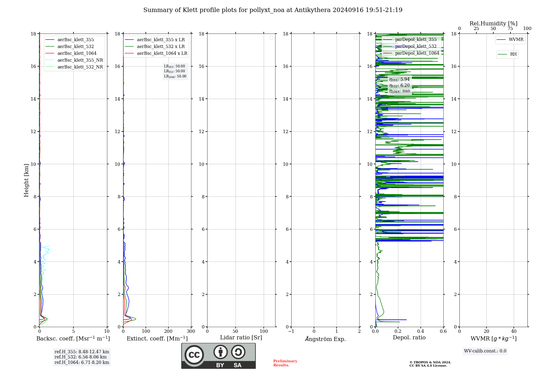The image size is (546, 371).
Task: Click the RH legend entry
Action: (507, 54)
